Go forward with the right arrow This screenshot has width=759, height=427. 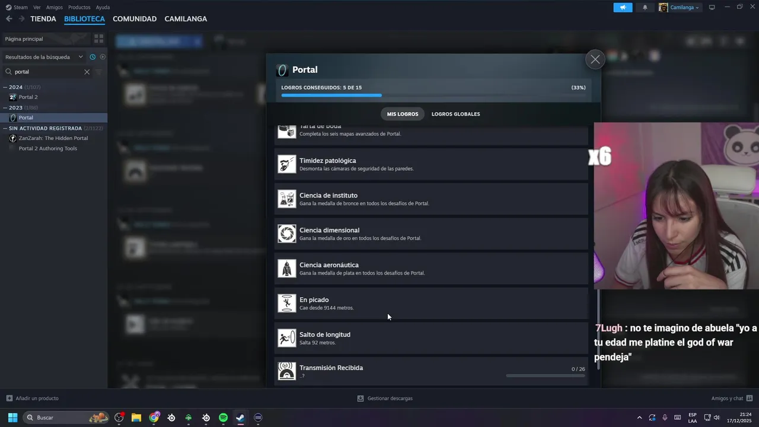(x=21, y=19)
